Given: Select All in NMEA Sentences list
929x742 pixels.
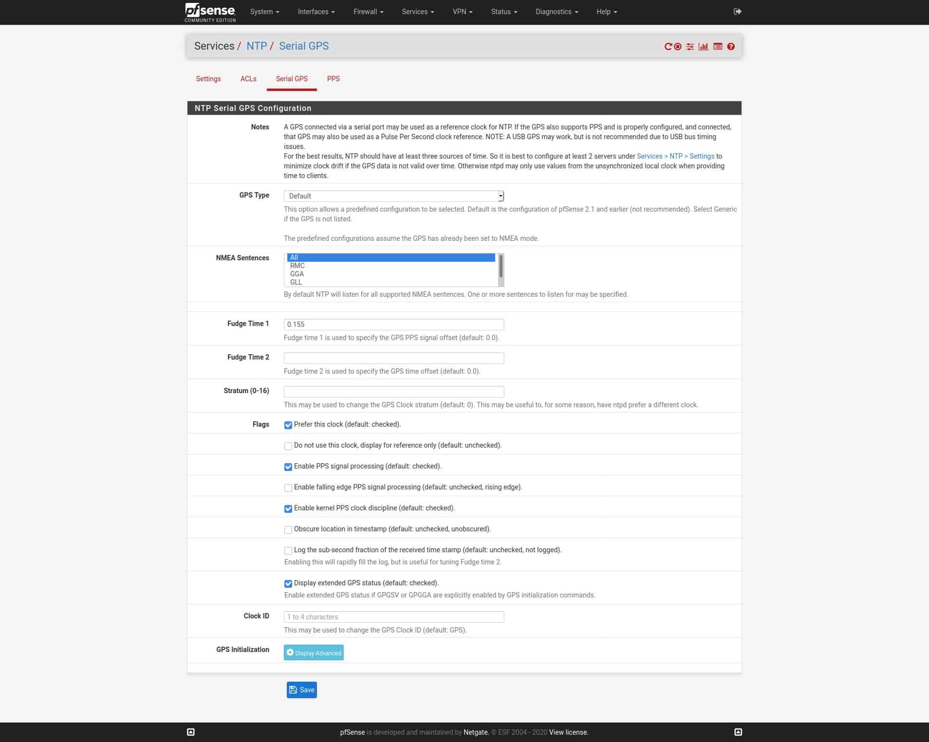Looking at the screenshot, I should [391, 257].
